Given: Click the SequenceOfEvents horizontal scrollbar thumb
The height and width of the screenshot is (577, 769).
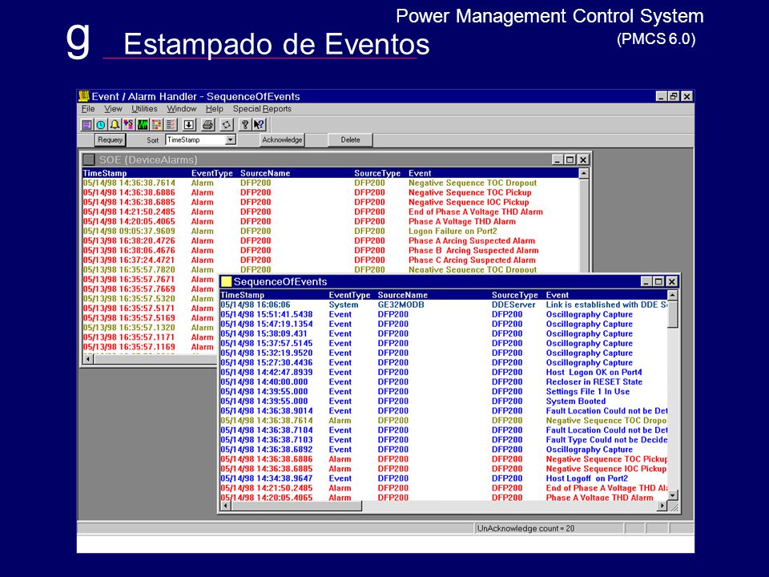Looking at the screenshot, I should coord(296,506).
